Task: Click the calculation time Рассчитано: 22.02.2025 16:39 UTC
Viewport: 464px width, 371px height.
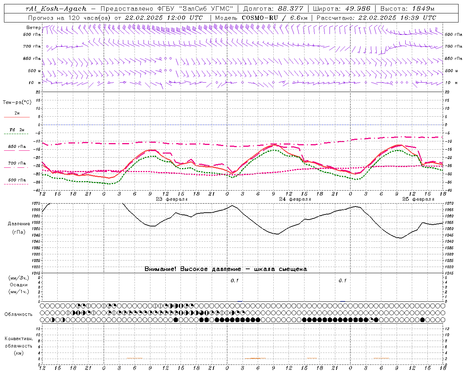Action: pos(376,18)
